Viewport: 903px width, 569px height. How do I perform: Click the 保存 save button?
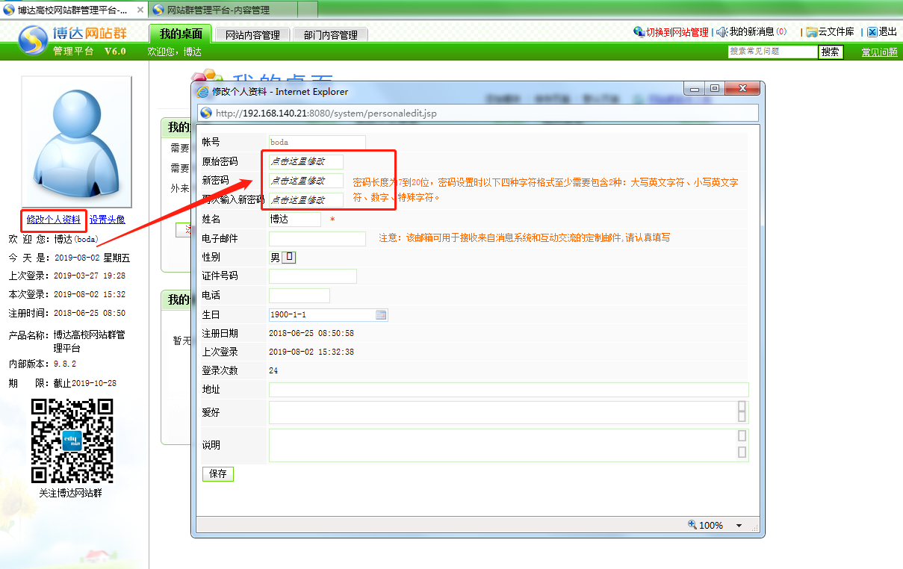(x=218, y=474)
